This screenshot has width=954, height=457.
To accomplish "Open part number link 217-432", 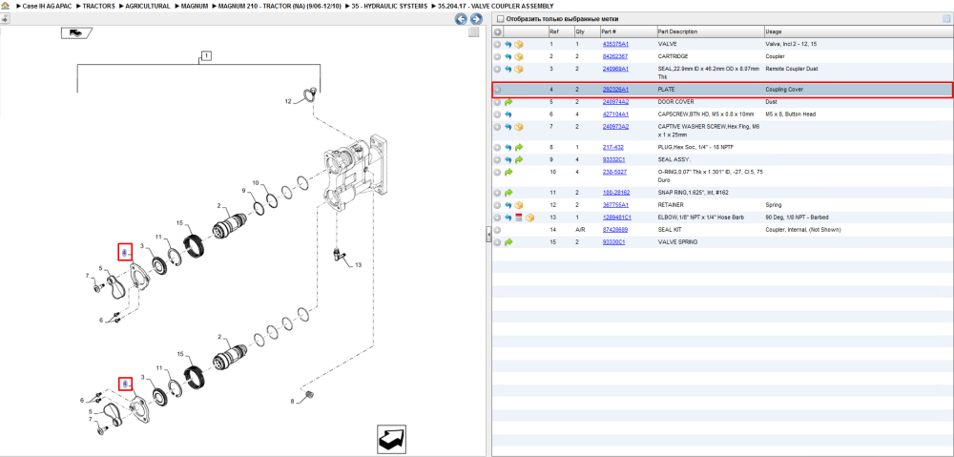I will click(x=612, y=147).
